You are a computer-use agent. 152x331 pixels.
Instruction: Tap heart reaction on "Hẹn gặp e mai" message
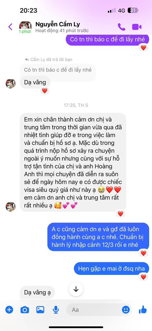tap(143, 277)
